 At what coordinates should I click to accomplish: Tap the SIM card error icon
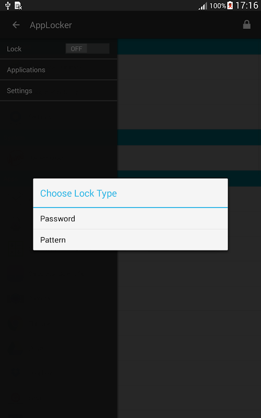(18, 6)
